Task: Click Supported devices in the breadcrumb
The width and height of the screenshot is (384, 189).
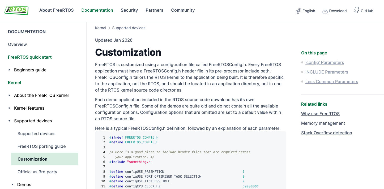Action: pos(129,28)
